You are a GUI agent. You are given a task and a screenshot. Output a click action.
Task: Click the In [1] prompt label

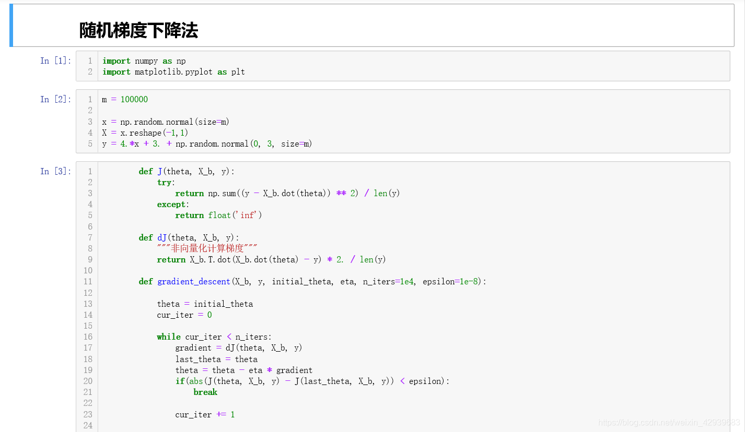(x=56, y=61)
